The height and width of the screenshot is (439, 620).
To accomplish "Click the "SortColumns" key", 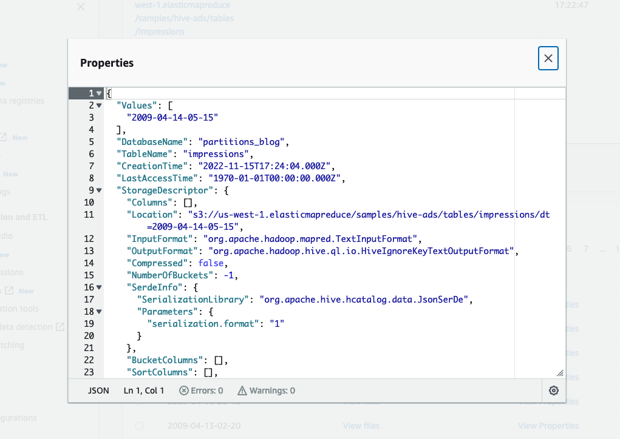I will tap(160, 372).
